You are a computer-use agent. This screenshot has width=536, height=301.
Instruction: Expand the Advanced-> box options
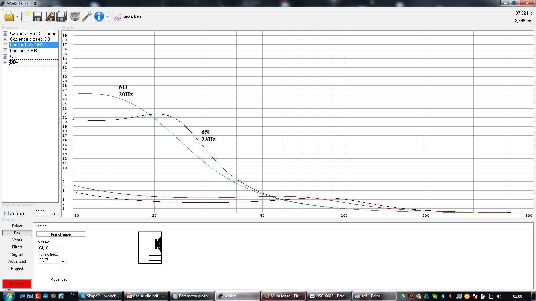(60, 279)
